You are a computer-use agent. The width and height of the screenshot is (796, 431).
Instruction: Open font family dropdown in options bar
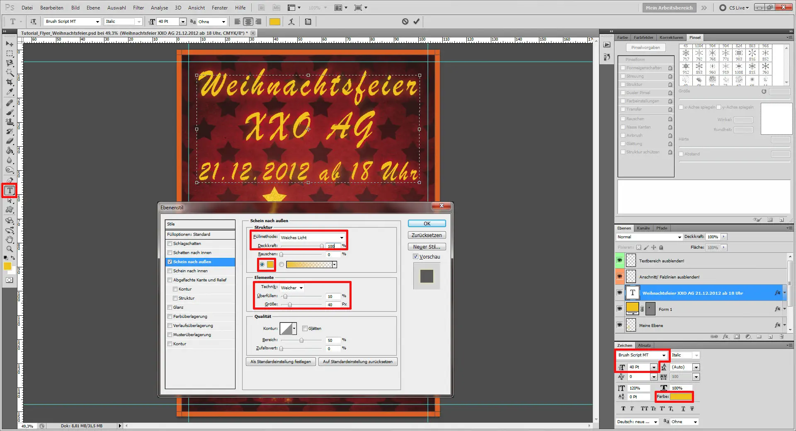tap(97, 22)
